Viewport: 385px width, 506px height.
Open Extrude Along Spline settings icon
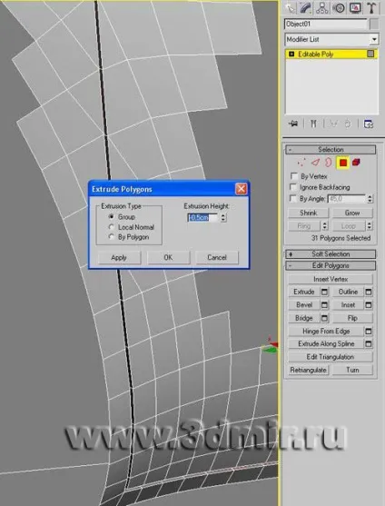tap(369, 344)
